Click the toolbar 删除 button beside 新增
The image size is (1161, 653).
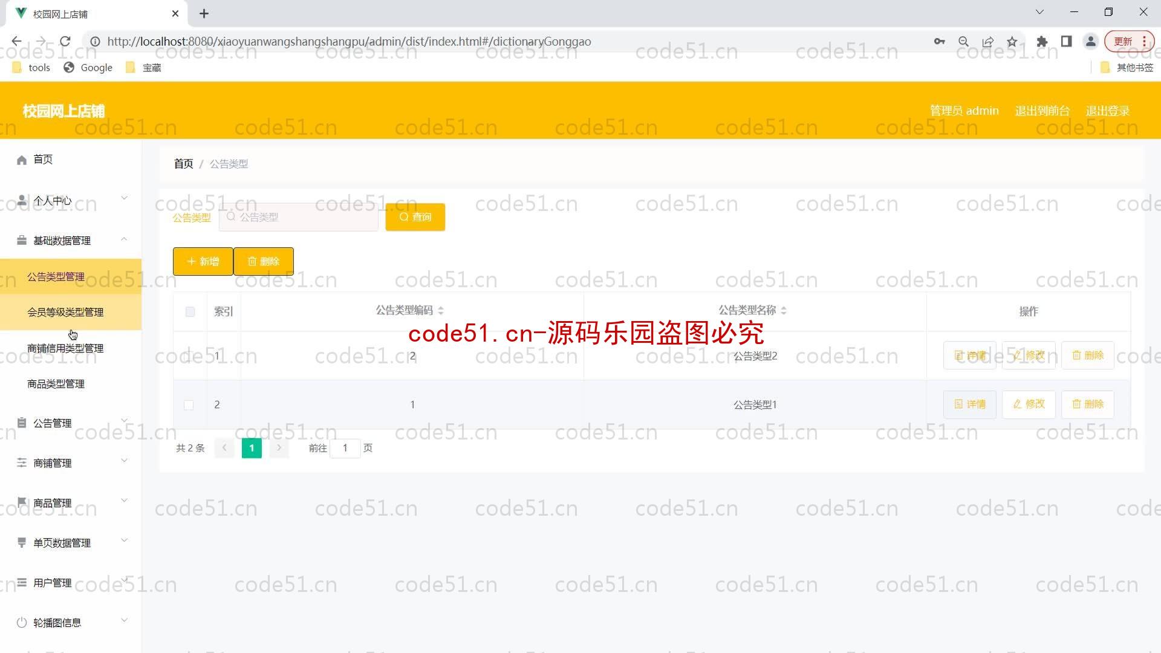click(264, 261)
